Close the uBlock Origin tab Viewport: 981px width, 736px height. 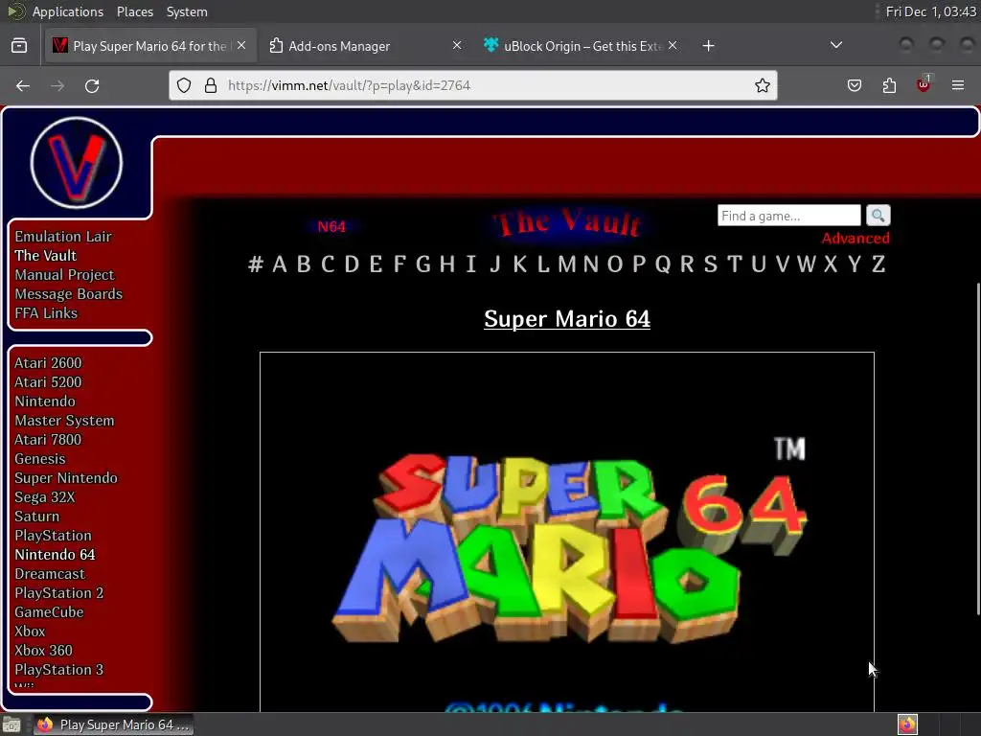point(673,45)
